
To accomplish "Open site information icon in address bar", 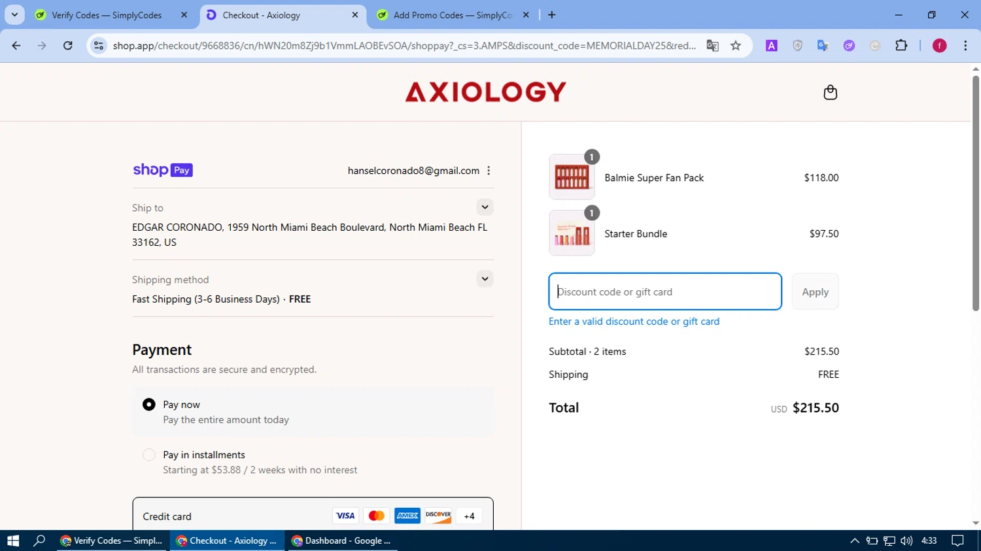I will [x=99, y=45].
